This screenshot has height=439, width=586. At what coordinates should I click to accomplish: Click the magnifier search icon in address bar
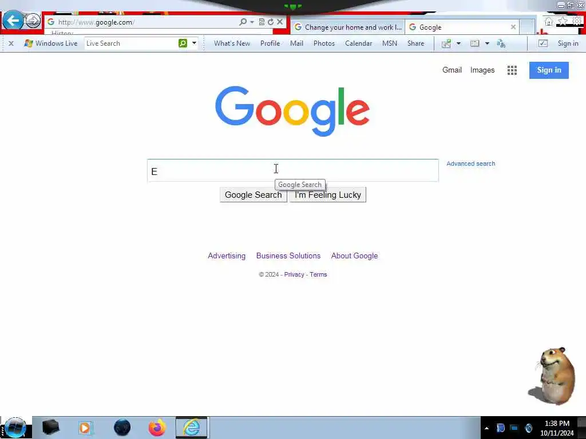click(x=243, y=22)
